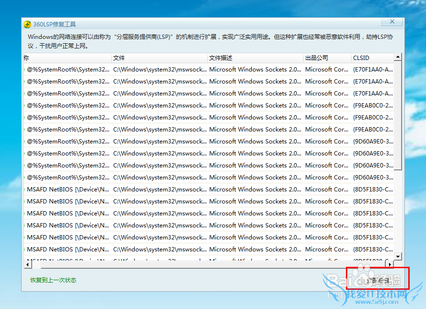Click the horizontal scrollbar right arrow
The image size is (426, 309).
click(390, 264)
